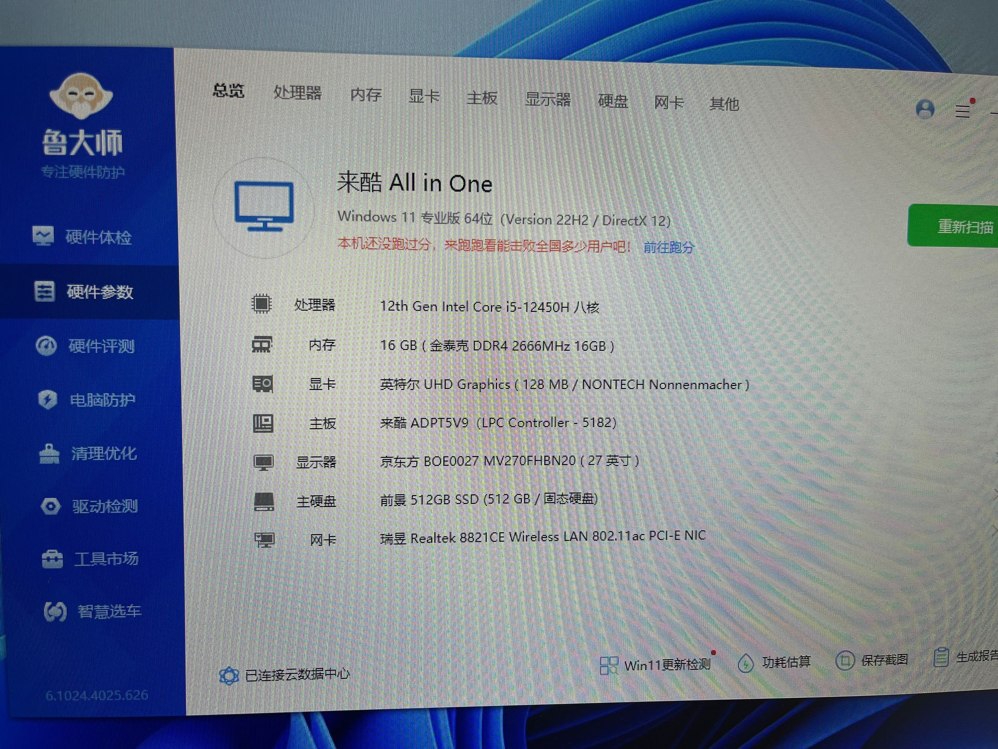Click the Windows 11 专业版 64位 text
The width and height of the screenshot is (998, 749).
tap(415, 218)
